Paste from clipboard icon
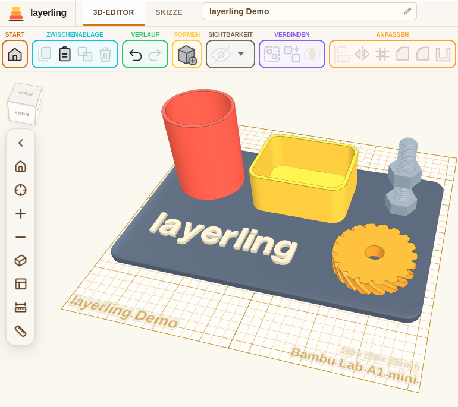458x407 pixels. [x=65, y=54]
